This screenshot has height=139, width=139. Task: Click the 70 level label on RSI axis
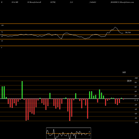coord(2,32)
